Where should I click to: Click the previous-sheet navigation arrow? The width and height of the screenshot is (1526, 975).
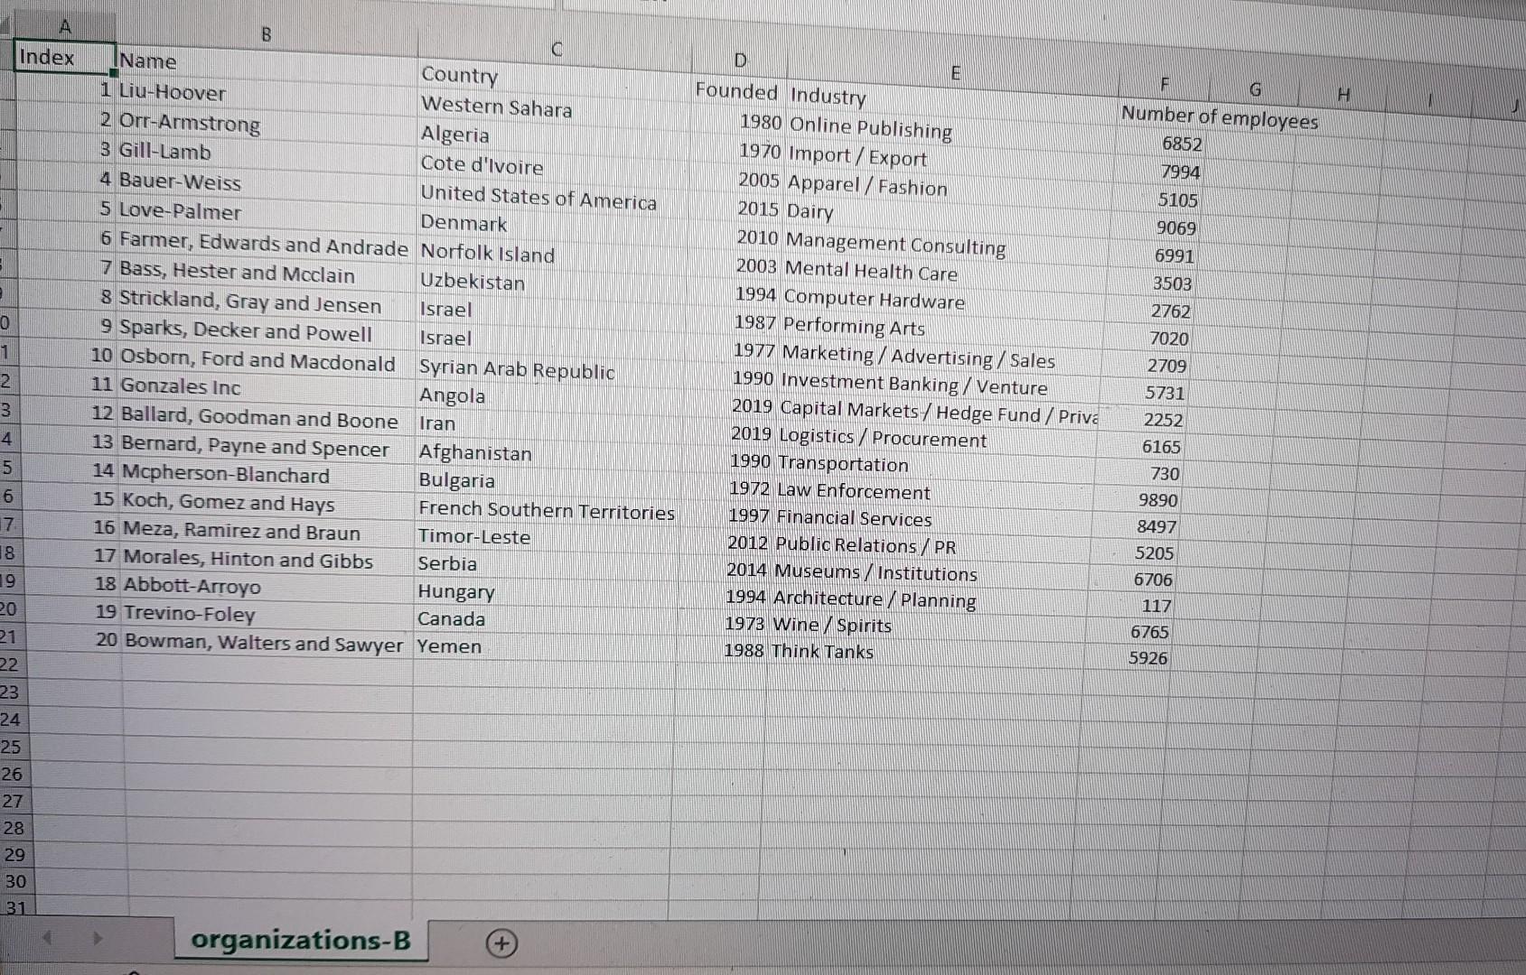coord(45,939)
